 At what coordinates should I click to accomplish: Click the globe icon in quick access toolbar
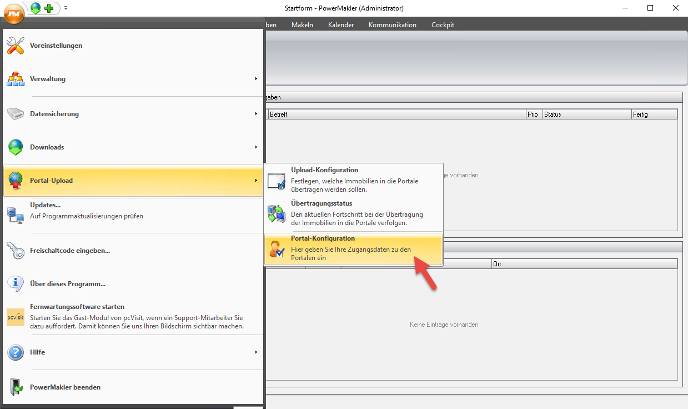click(x=36, y=8)
